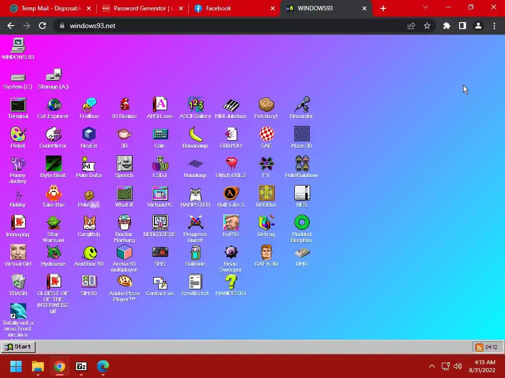Open the HexEd cube icon
Image resolution: width=505 pixels, height=378 pixels.
[x=89, y=138]
